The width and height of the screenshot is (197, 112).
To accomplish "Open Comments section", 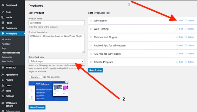I will 11,28.
